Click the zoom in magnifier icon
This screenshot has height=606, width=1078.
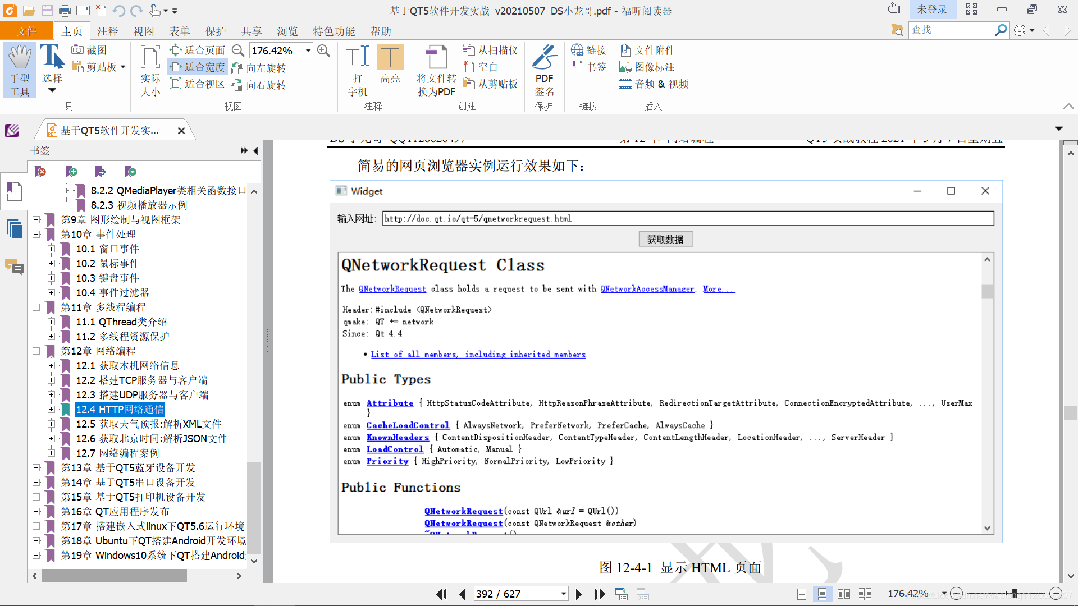[x=323, y=50]
